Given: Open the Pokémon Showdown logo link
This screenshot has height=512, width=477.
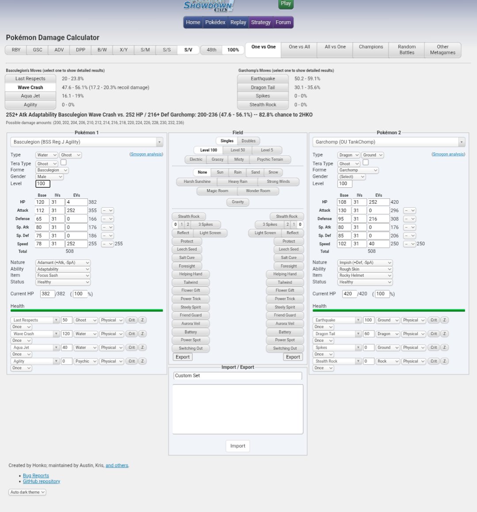Looking at the screenshot, I should [209, 6].
